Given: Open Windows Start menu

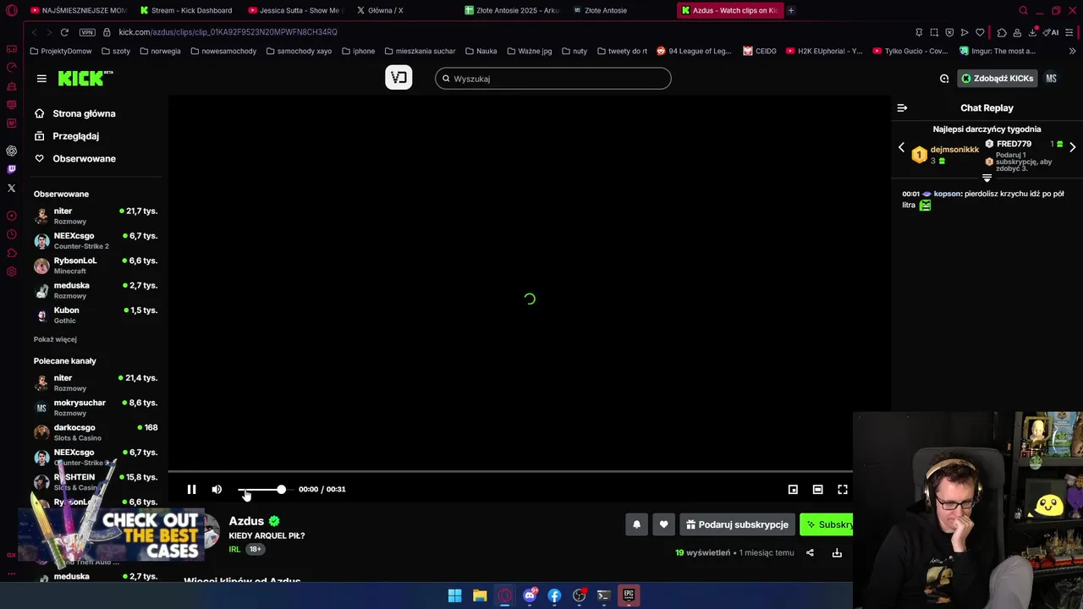Looking at the screenshot, I should [454, 595].
